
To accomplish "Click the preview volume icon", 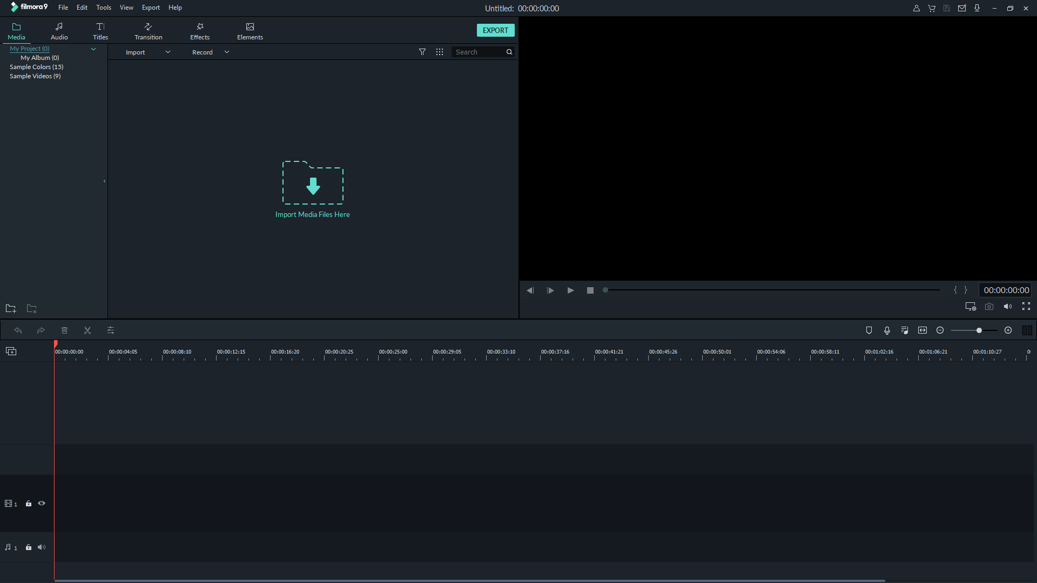I will click(1008, 307).
